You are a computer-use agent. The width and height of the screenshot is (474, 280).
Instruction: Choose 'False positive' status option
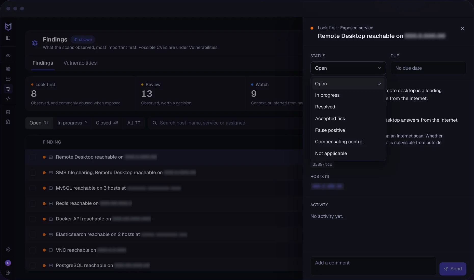[x=348, y=130]
